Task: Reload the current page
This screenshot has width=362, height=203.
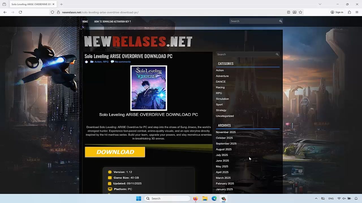Action: pos(20,12)
